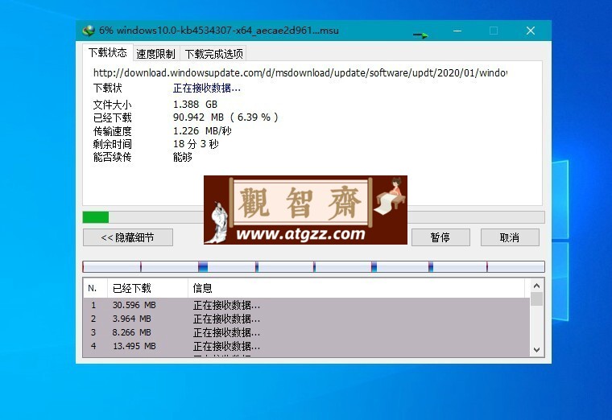This screenshot has width=612, height=420.
Task: Click the window title with msu filename
Action: point(218,31)
